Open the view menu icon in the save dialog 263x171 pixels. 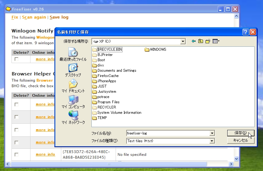click(x=216, y=41)
